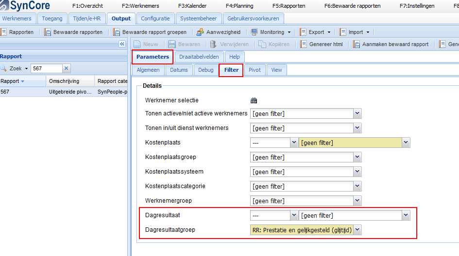Click the Rapporten toolbar button
The image size is (459, 256).
pos(17,32)
